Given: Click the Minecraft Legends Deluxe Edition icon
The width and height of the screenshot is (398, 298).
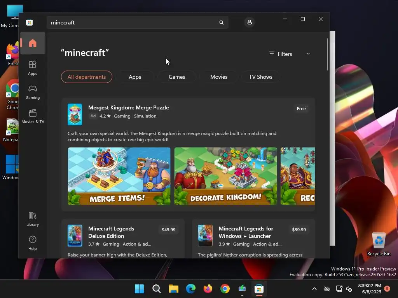Looking at the screenshot, I should pyautogui.click(x=75, y=236).
